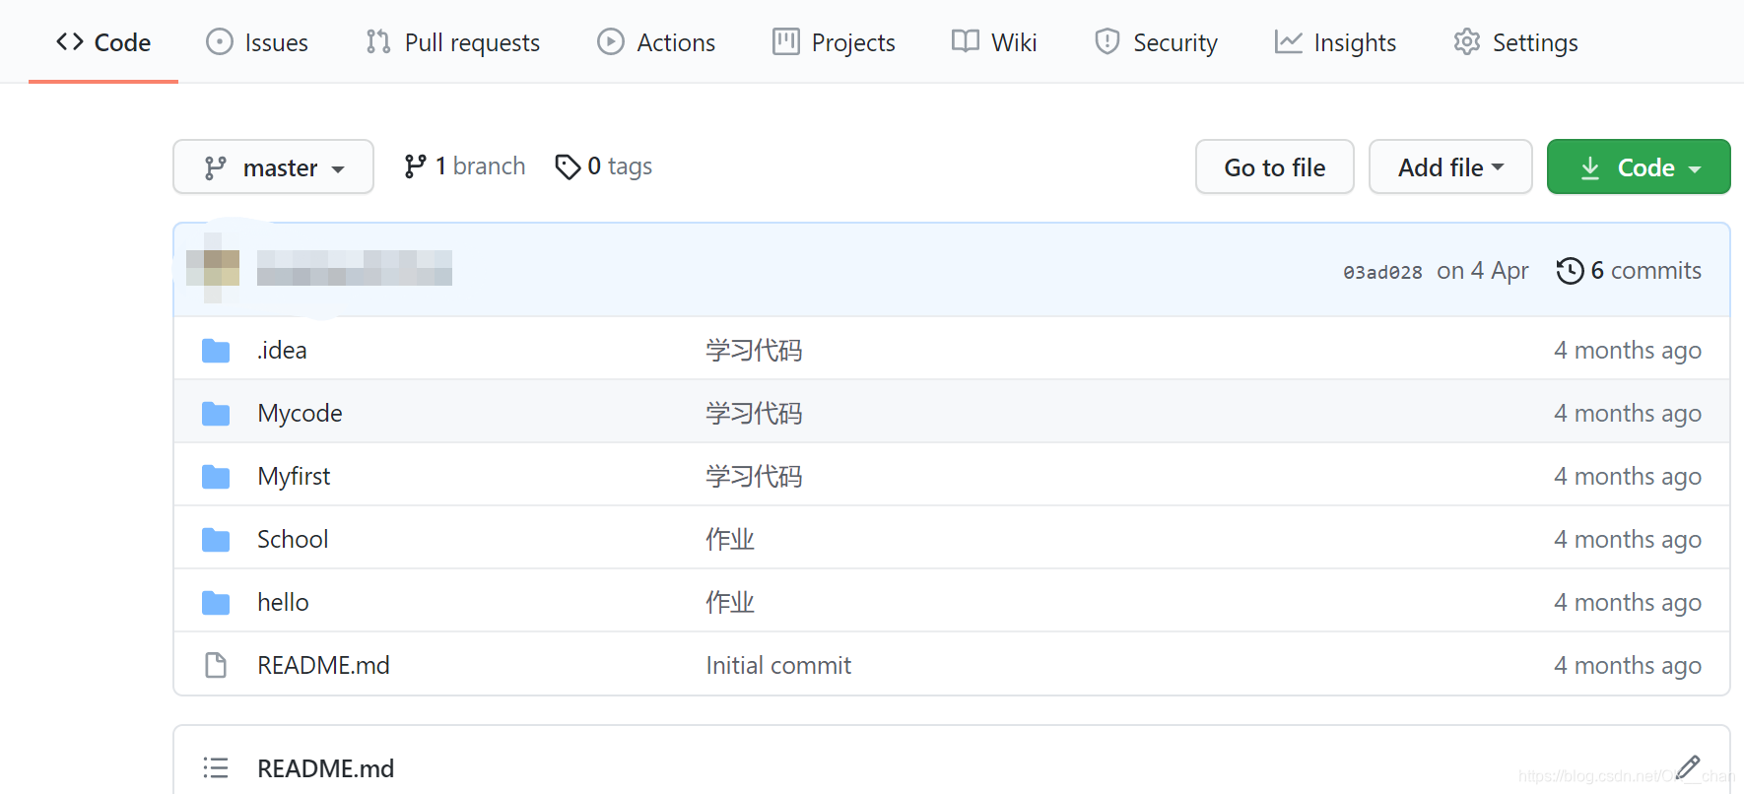
Task: Click the Wiki book icon
Action: tap(966, 41)
